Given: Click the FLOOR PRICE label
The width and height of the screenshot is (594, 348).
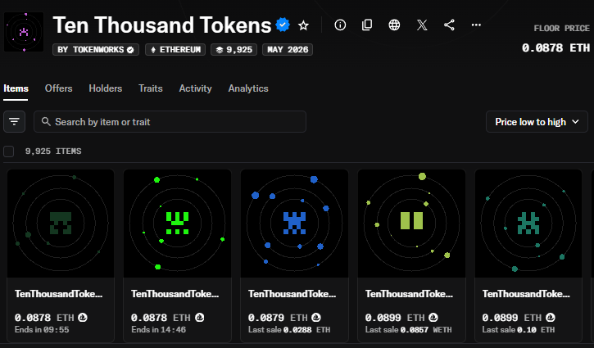Looking at the screenshot, I should [562, 29].
